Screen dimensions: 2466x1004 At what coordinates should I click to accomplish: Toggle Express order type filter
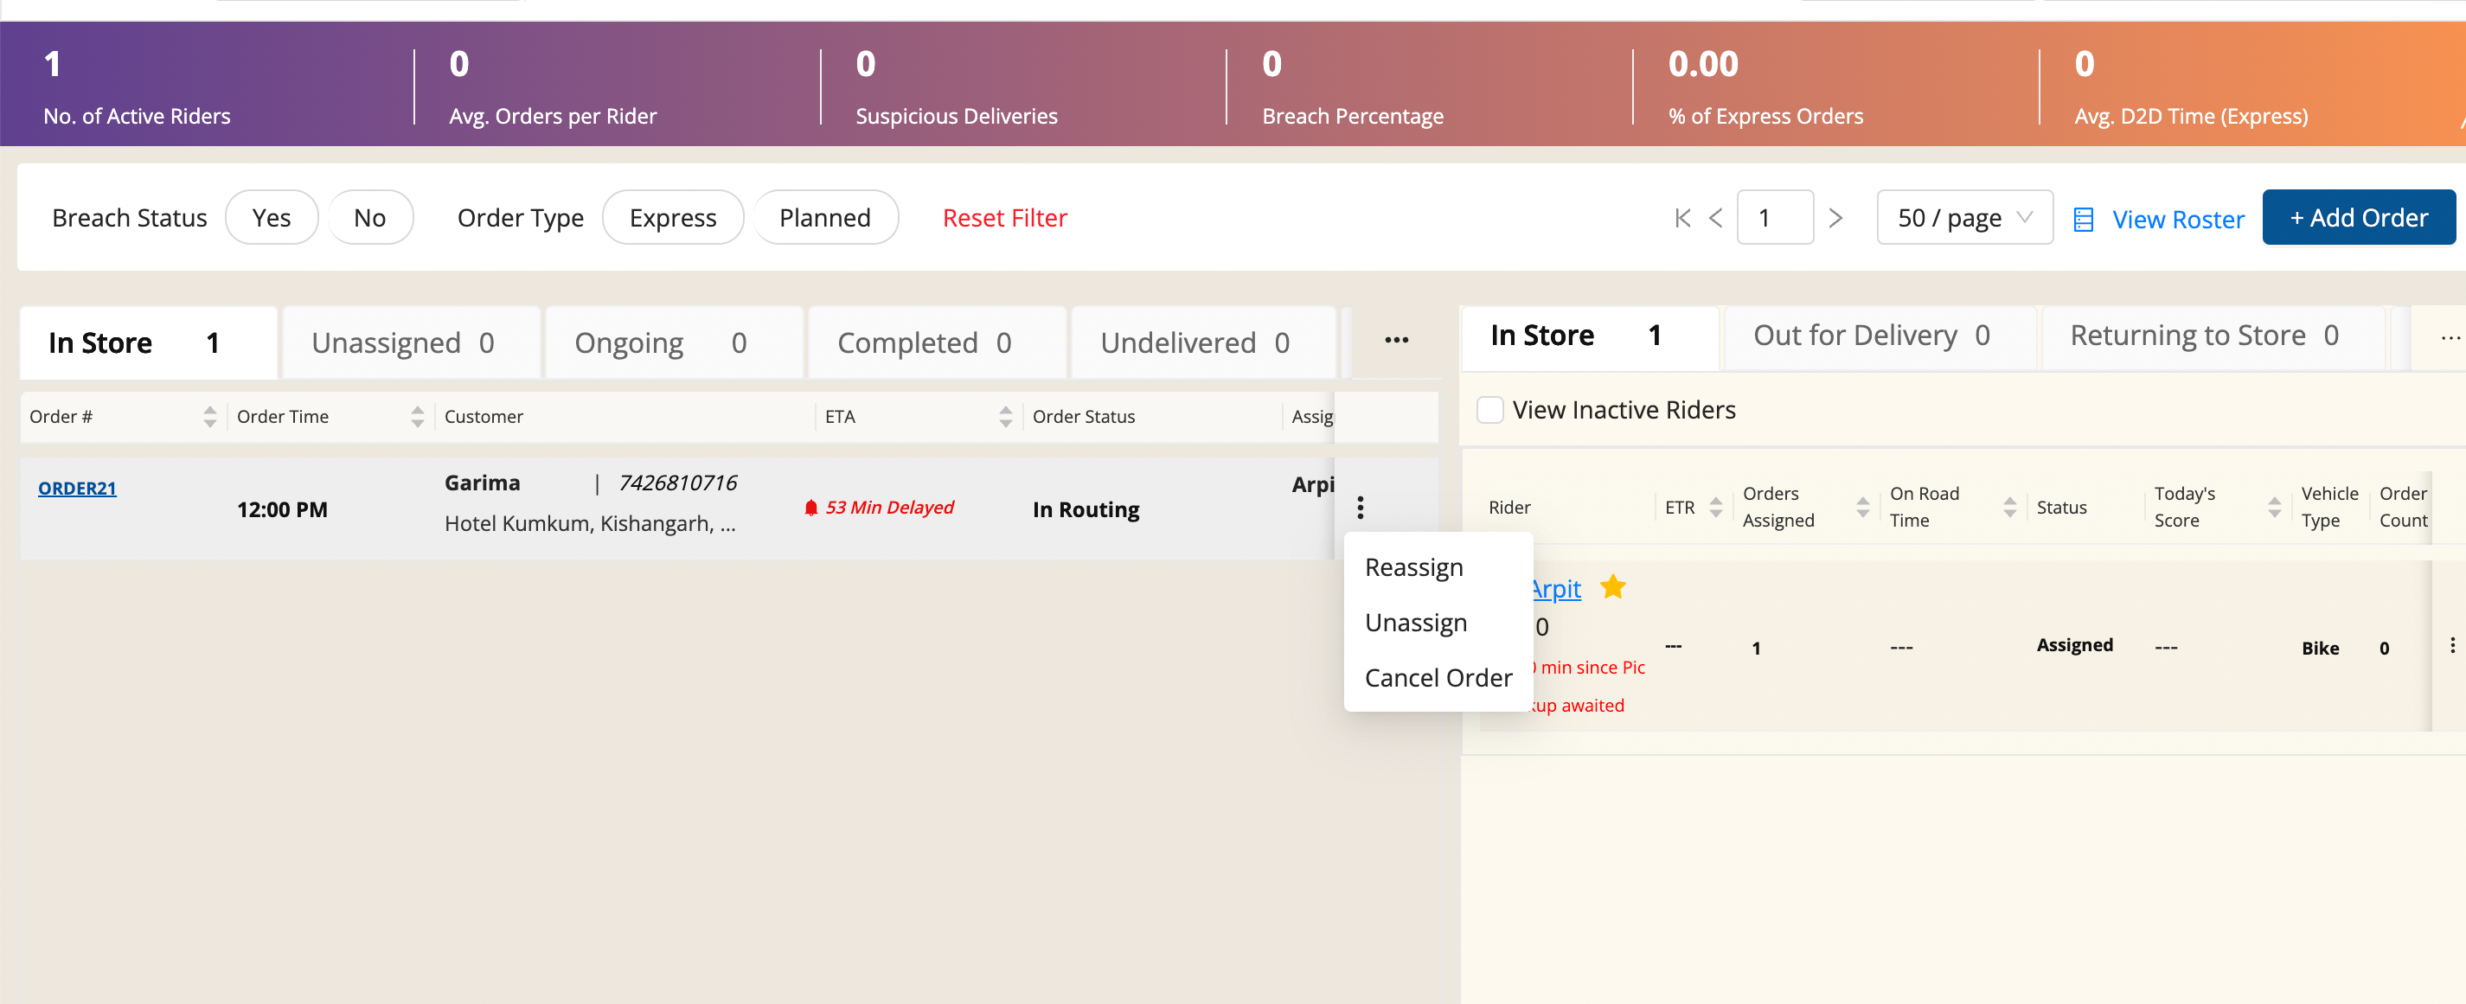pyautogui.click(x=672, y=218)
